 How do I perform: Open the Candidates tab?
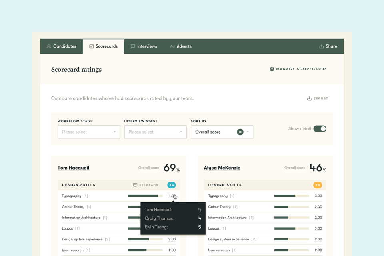pos(62,46)
